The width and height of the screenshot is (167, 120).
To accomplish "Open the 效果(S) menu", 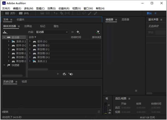I will [51, 8].
